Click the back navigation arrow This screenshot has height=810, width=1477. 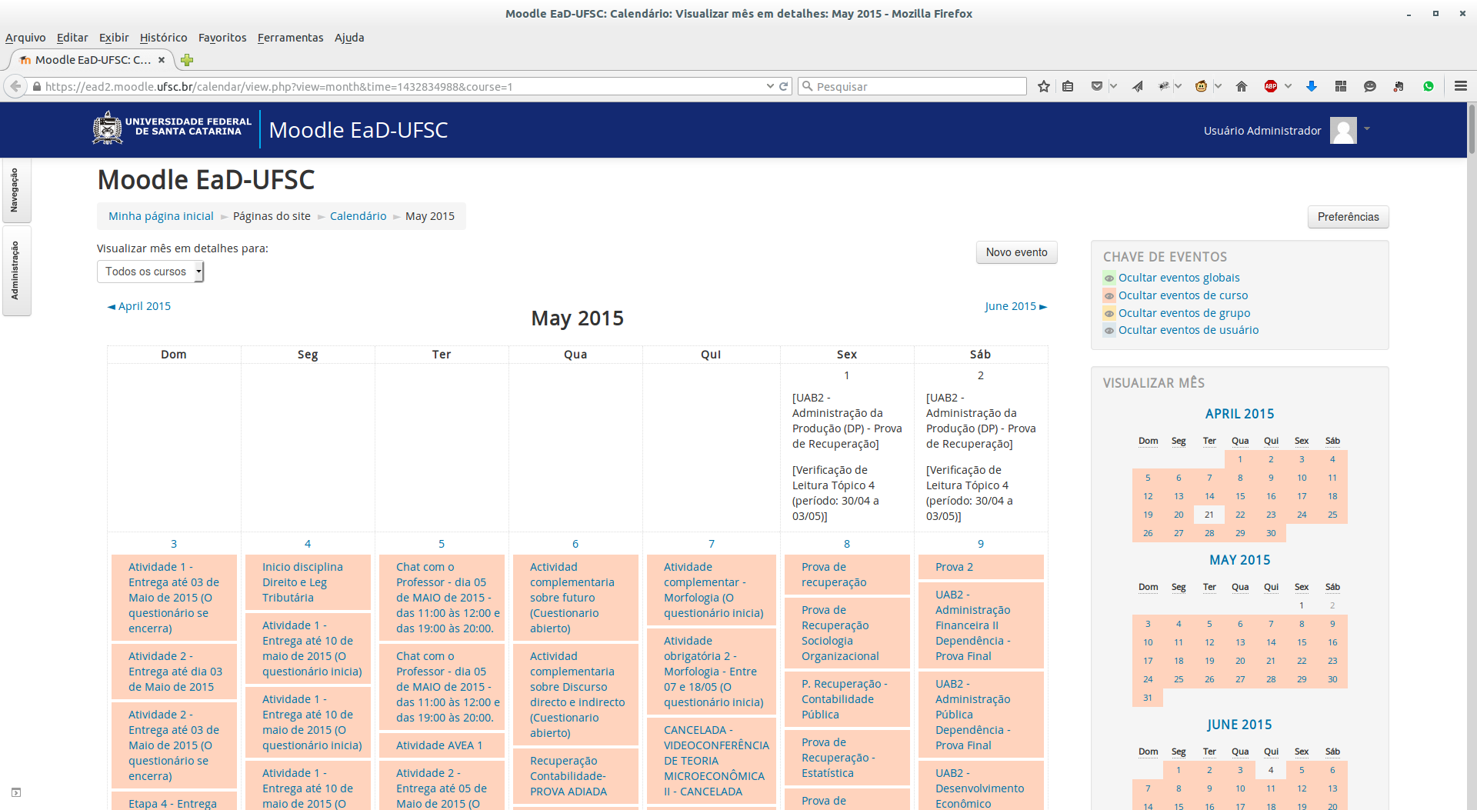pyautogui.click(x=15, y=86)
